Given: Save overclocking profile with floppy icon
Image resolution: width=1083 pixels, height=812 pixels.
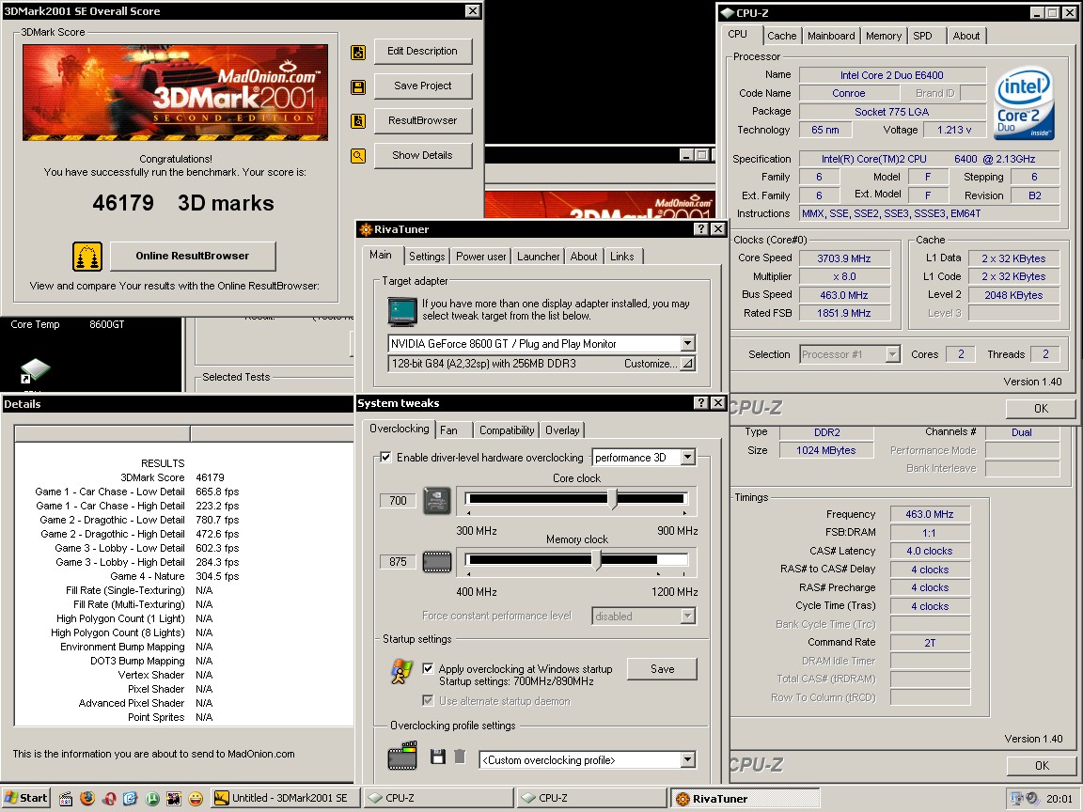Looking at the screenshot, I should (x=438, y=757).
